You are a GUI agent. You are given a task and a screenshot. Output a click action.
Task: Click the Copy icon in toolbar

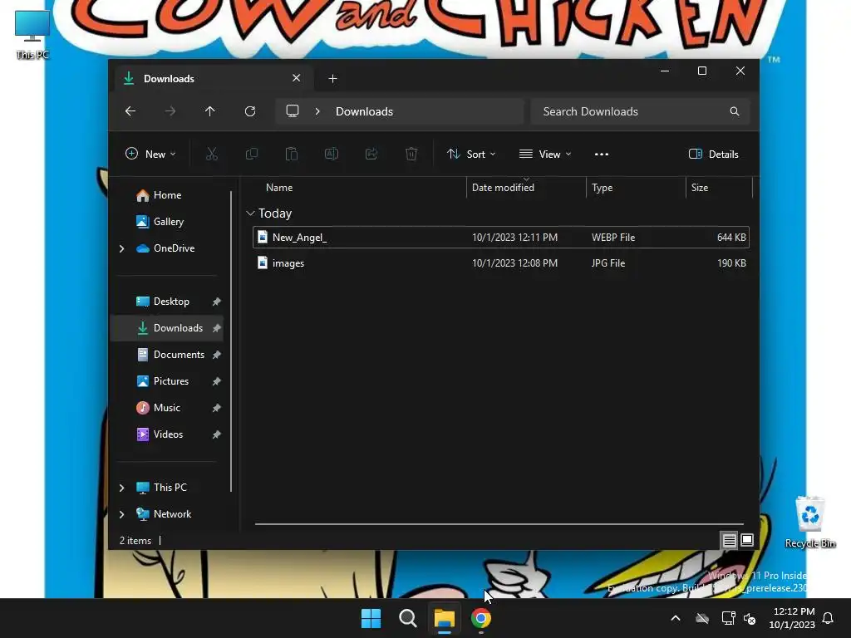[x=251, y=154]
